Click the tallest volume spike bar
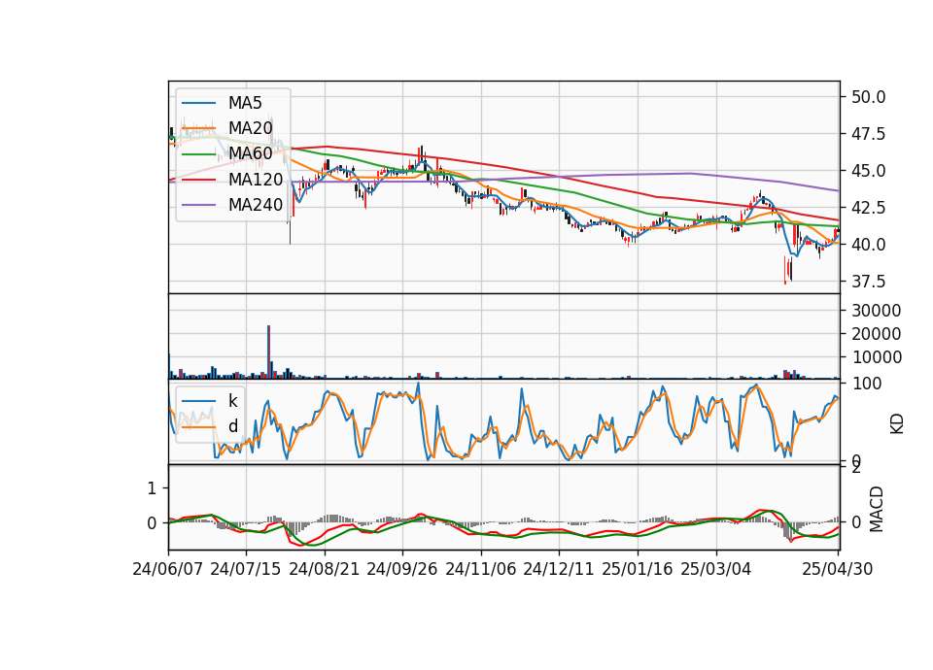 coord(269,352)
